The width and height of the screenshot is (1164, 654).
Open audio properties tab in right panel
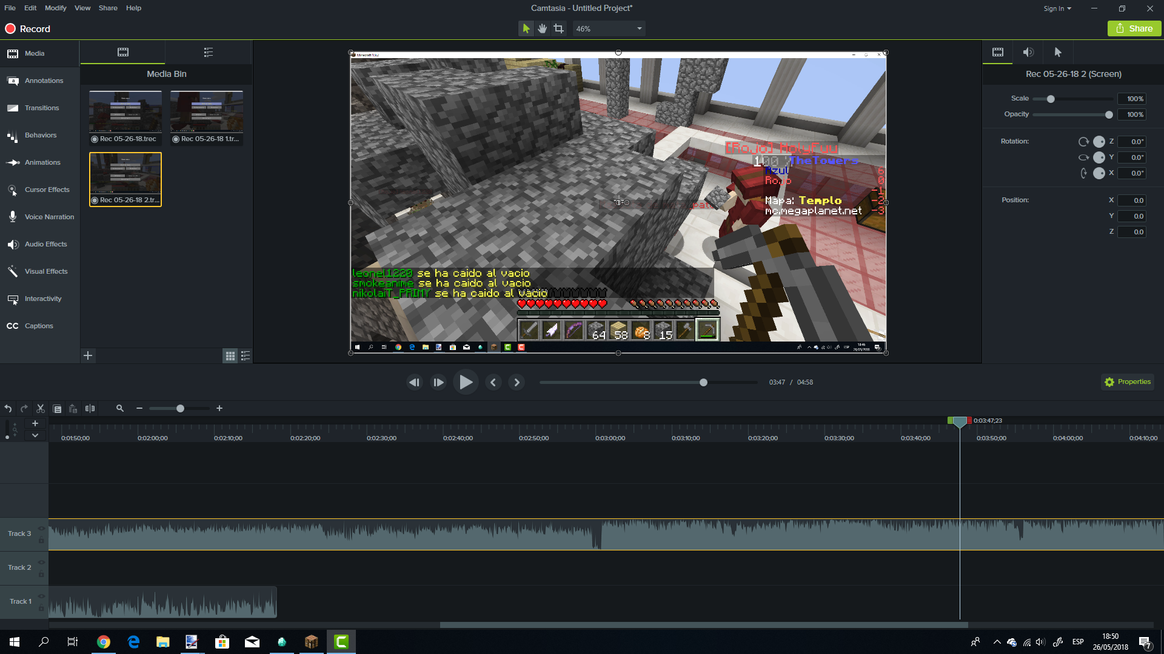pyautogui.click(x=1028, y=52)
